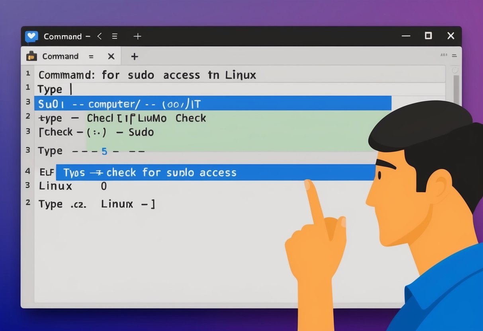Screen dimensions: 483x331
Task: Click line number 4 in the gutter
Action: (x=27, y=171)
